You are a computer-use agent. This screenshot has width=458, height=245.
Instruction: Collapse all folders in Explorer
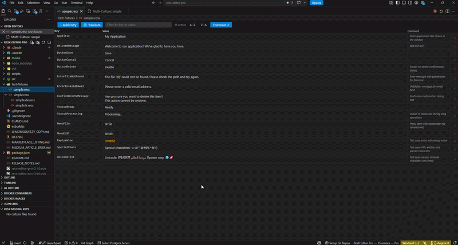tap(49, 42)
